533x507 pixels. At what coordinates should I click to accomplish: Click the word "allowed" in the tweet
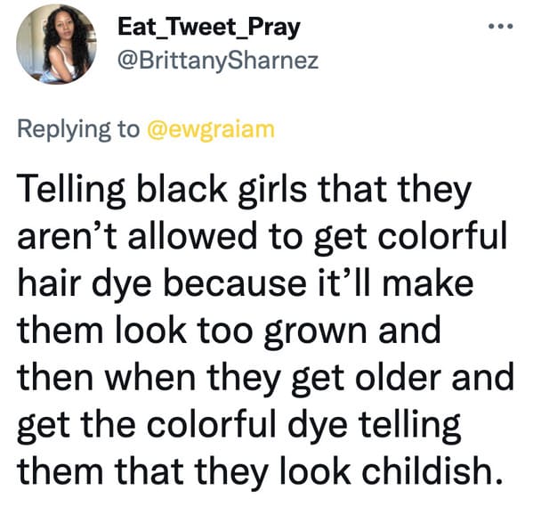click(192, 235)
